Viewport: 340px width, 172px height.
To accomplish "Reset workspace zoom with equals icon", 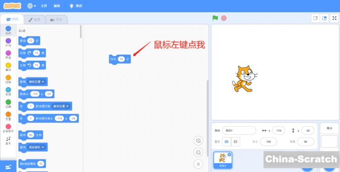I will click(x=198, y=164).
